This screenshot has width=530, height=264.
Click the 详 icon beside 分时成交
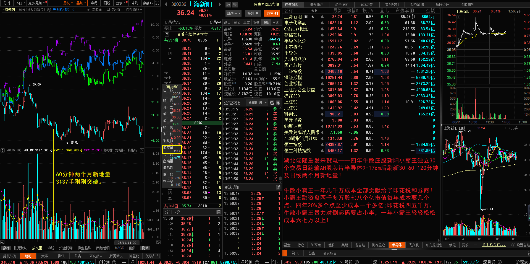pyautogui.click(x=218, y=212)
